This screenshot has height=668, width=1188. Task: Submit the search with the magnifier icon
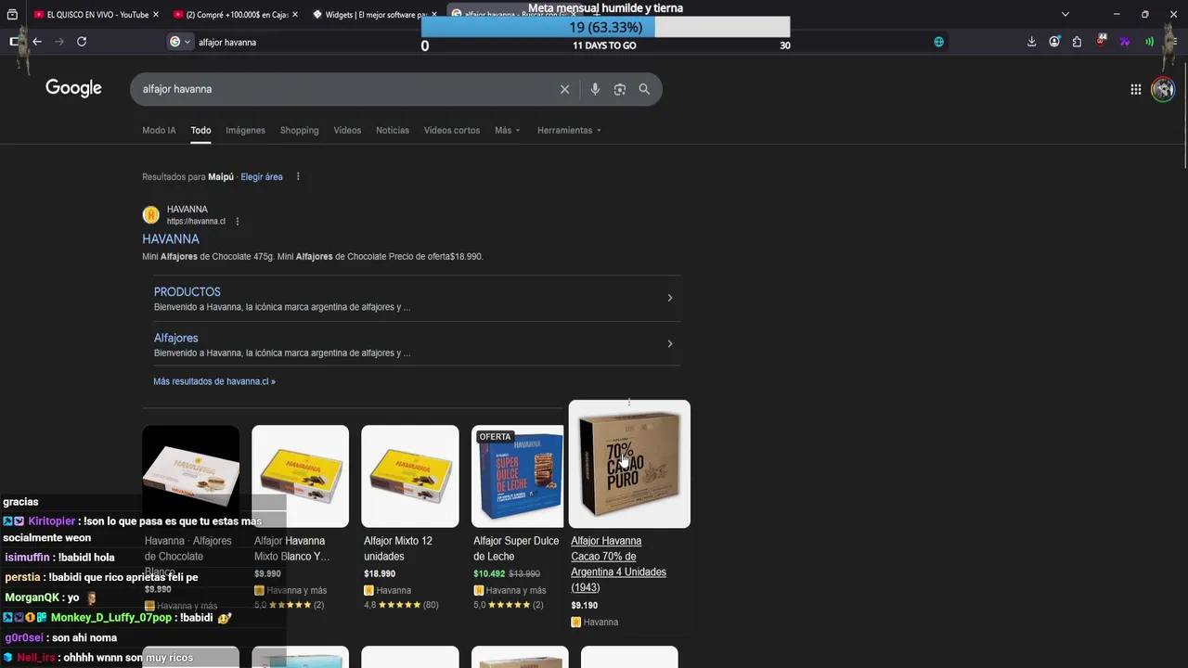coord(644,89)
